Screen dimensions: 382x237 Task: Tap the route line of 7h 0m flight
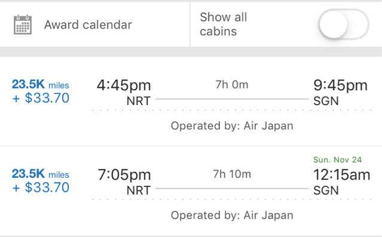click(232, 99)
